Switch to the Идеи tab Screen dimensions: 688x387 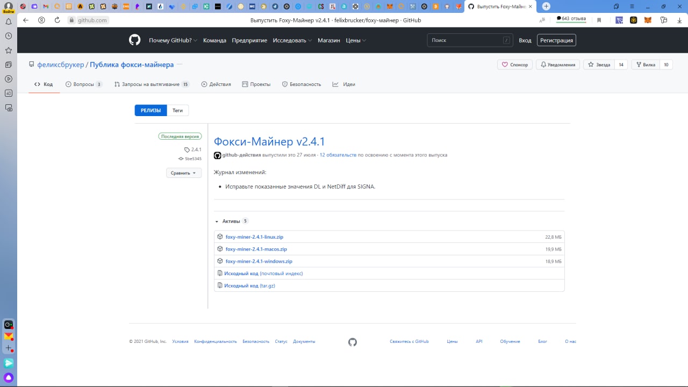(344, 84)
